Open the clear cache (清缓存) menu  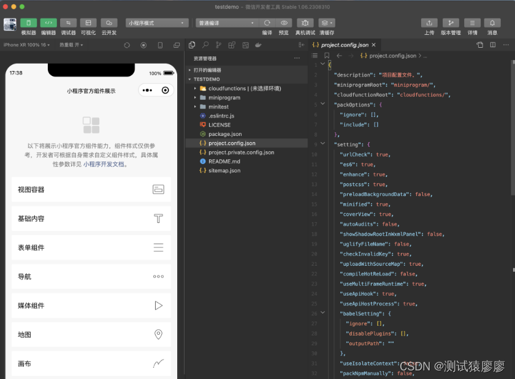tap(327, 23)
